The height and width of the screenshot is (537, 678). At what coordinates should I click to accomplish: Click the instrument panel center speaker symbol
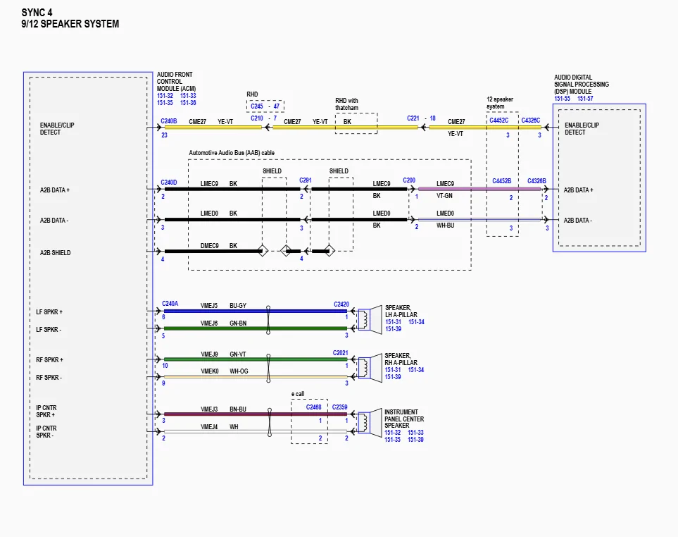coord(370,422)
